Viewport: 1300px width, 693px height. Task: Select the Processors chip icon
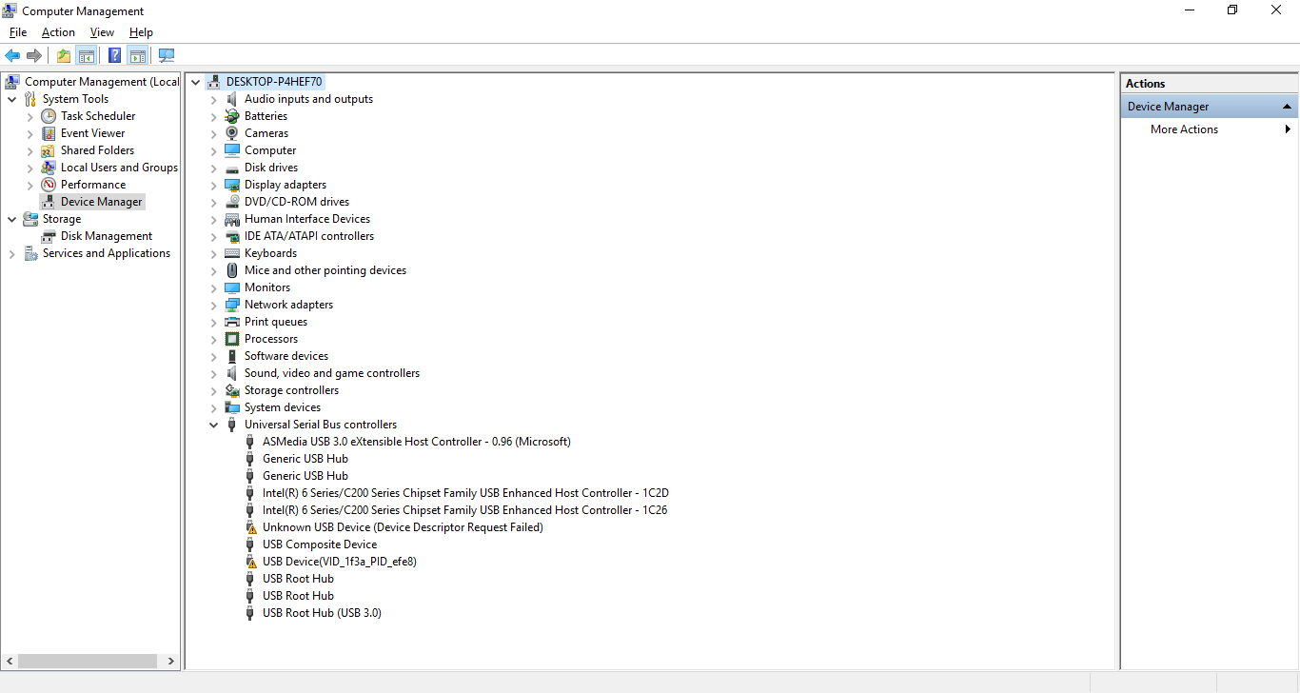(232, 339)
